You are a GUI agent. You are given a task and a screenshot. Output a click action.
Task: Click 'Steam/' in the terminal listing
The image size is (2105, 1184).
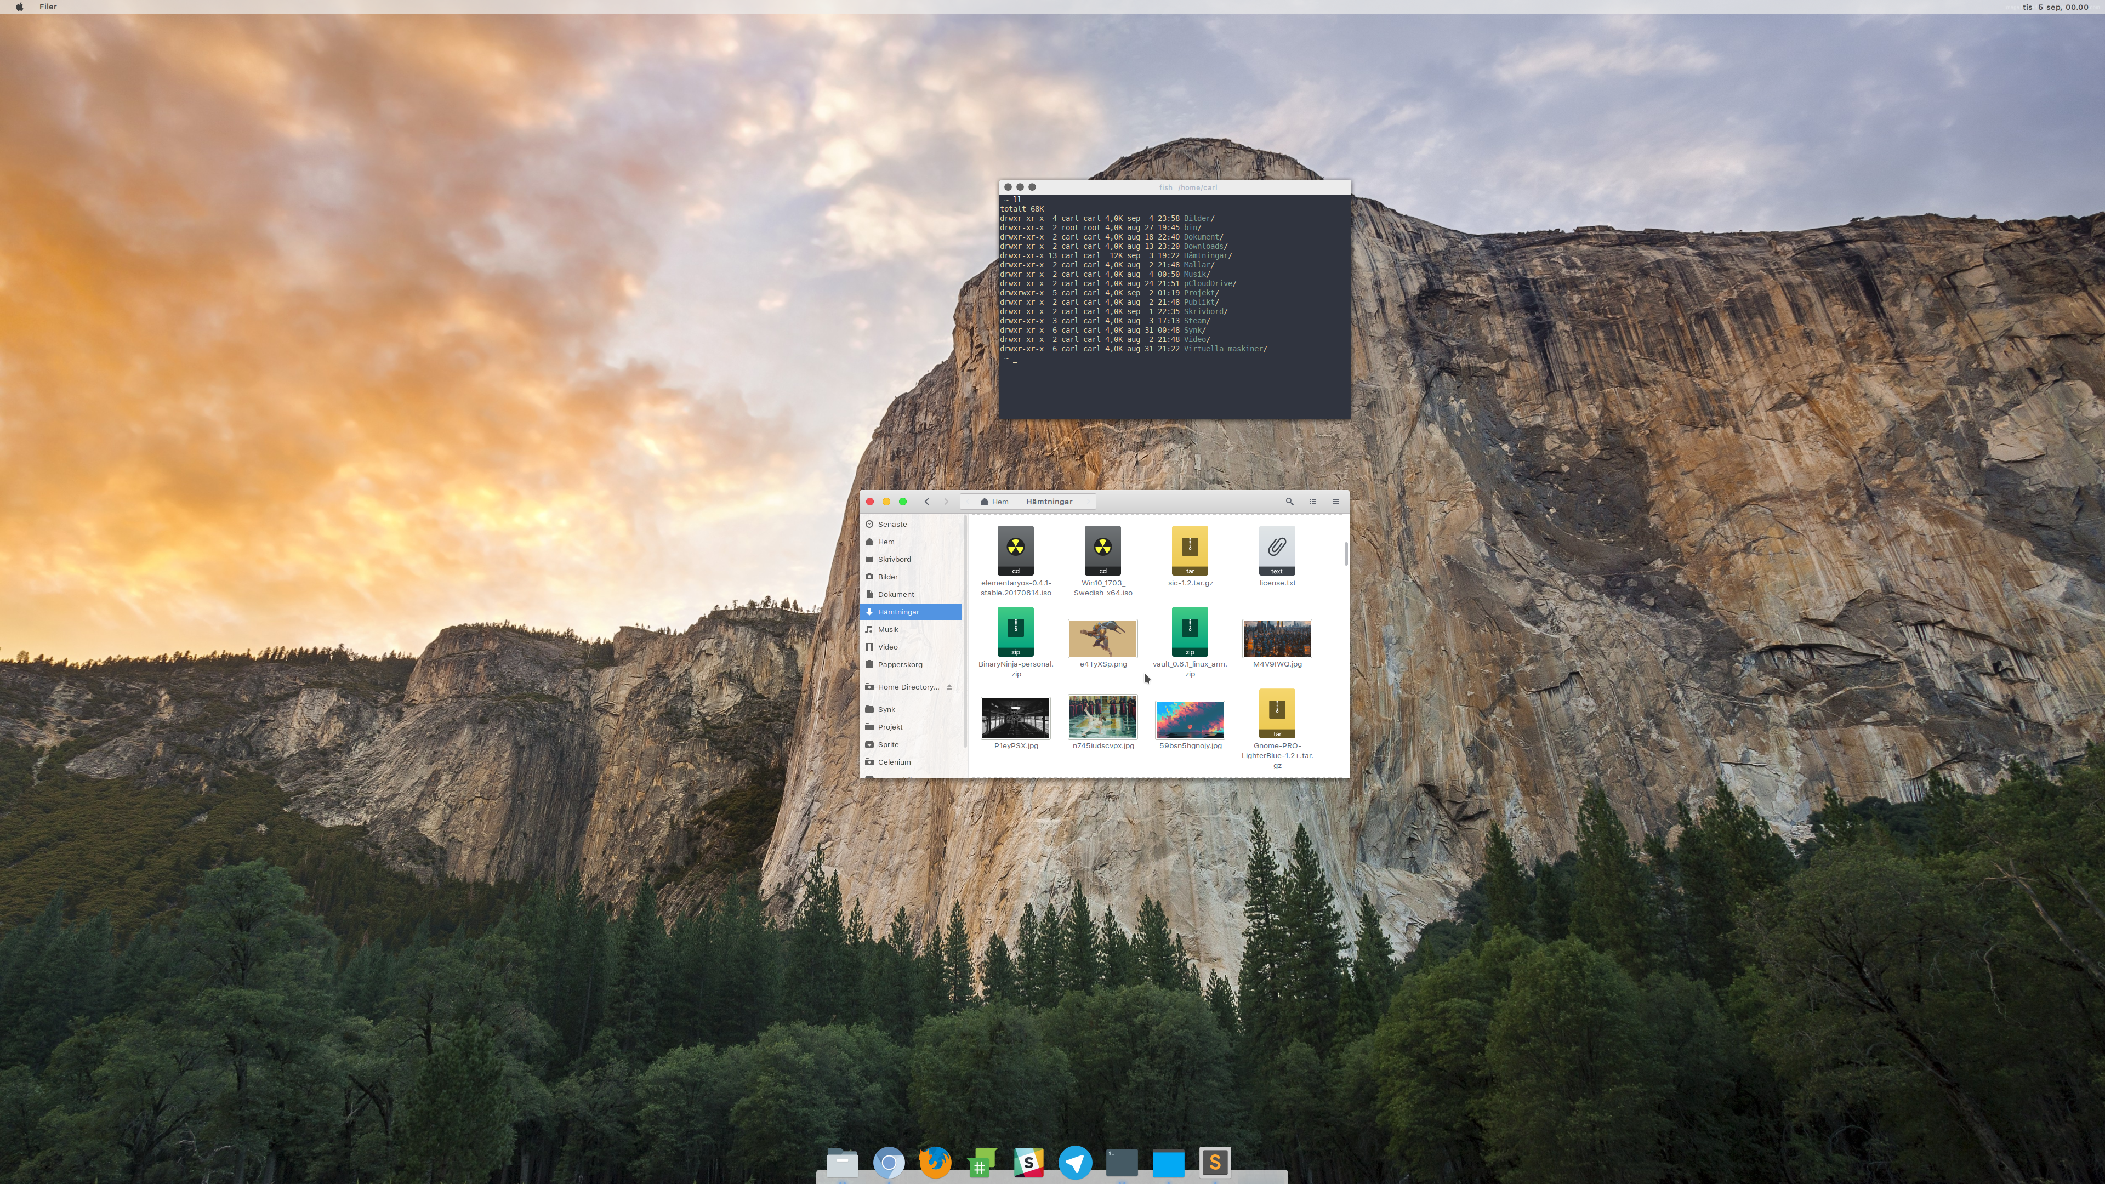tap(1196, 321)
